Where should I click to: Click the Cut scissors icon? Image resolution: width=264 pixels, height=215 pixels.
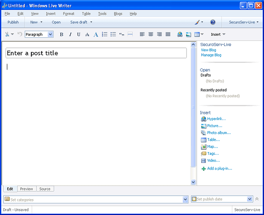[x=7, y=34]
